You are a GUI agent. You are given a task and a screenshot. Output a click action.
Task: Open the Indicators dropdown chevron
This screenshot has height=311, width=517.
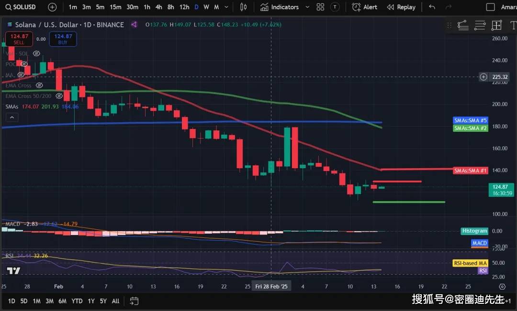tap(307, 7)
